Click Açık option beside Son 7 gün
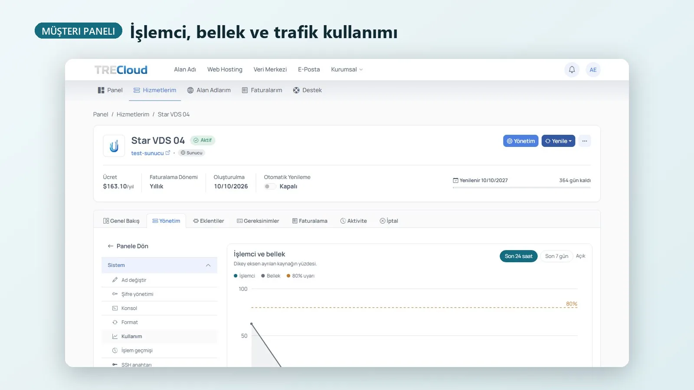The height and width of the screenshot is (390, 694). pos(580,256)
